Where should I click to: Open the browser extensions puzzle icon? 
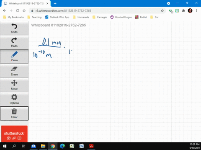point(183,11)
